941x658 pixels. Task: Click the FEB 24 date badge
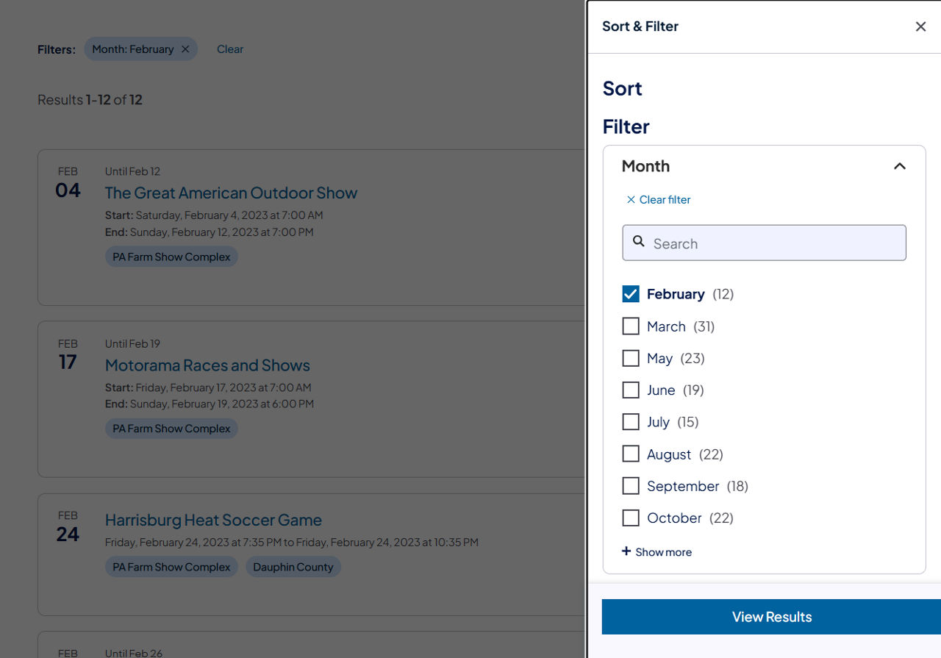click(x=68, y=527)
